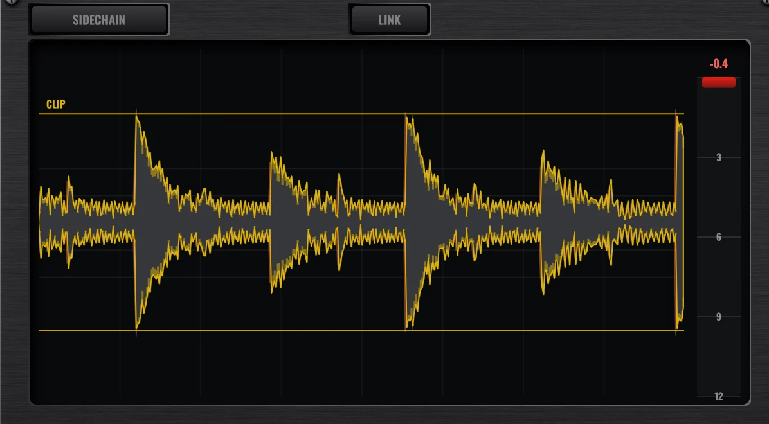Click the 3 dB meter scale mark
769x424 pixels.
(719, 157)
